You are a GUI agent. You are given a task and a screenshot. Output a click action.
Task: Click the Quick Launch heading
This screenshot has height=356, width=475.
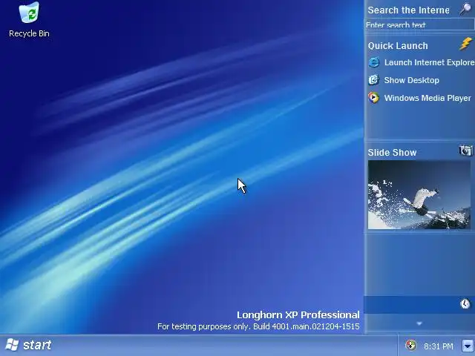point(398,46)
